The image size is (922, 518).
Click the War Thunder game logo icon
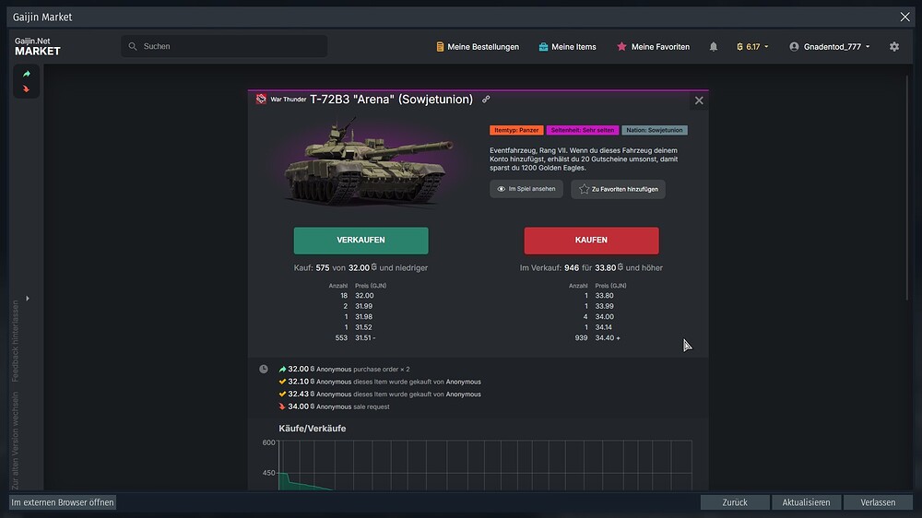coord(261,100)
